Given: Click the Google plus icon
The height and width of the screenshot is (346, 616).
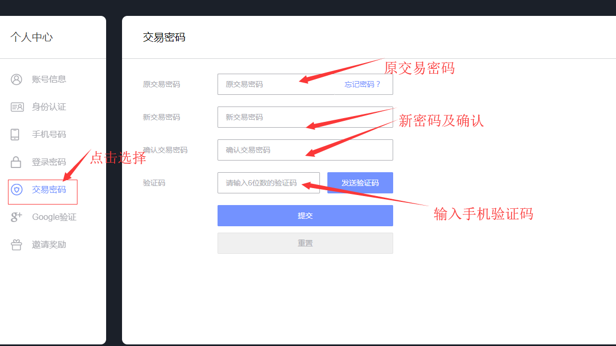Looking at the screenshot, I should [x=16, y=217].
